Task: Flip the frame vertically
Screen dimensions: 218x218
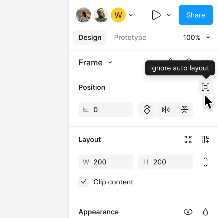Action: 184,110
